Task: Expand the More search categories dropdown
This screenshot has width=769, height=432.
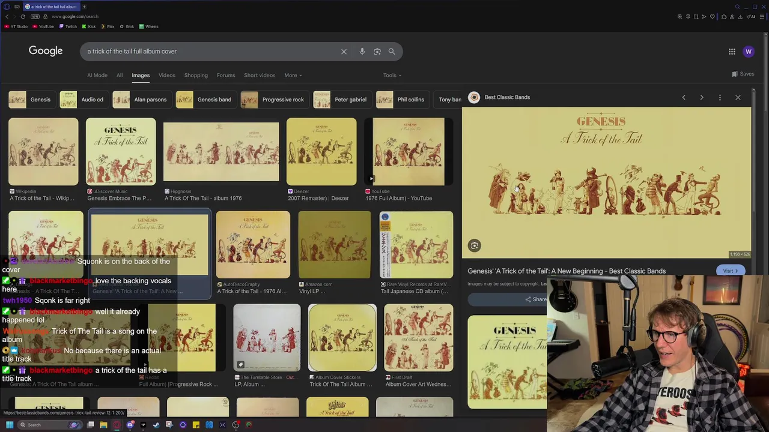Action: click(293, 76)
